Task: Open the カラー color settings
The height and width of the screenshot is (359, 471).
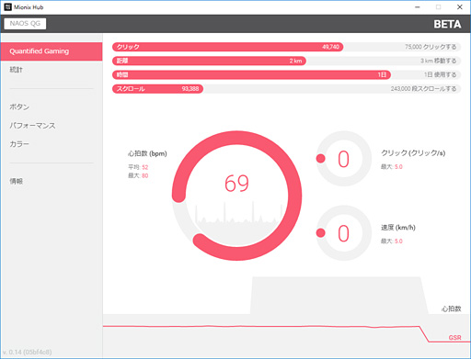Action: point(19,144)
